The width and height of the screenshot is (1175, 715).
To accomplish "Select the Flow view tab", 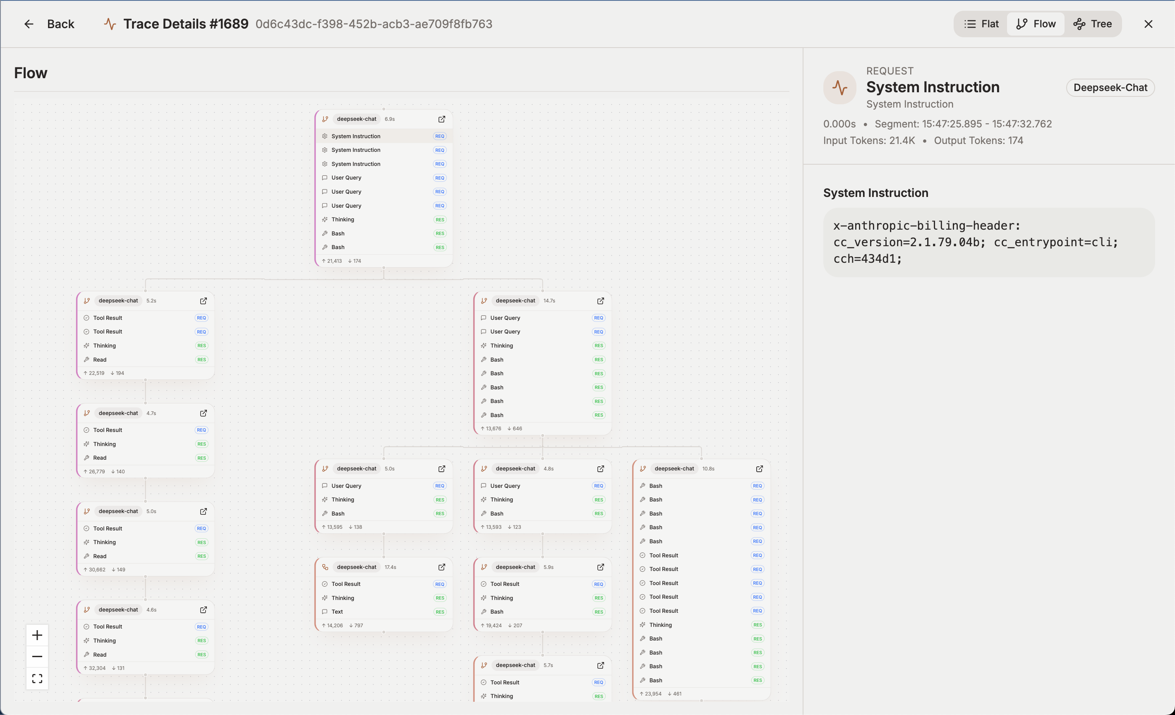I will pyautogui.click(x=1036, y=24).
